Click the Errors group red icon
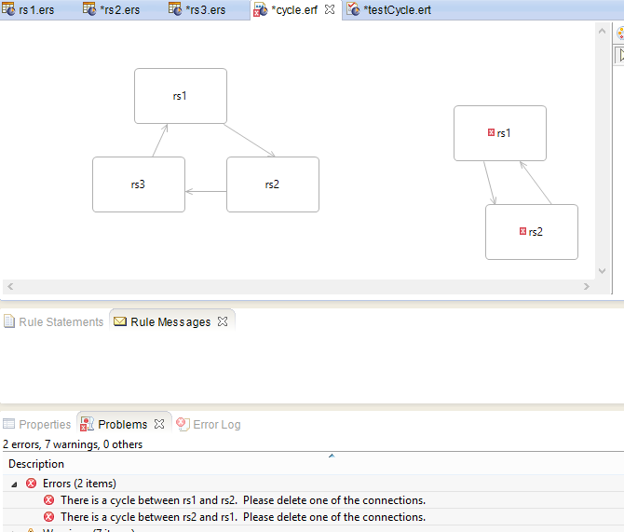This screenshot has width=624, height=532. coord(31,484)
